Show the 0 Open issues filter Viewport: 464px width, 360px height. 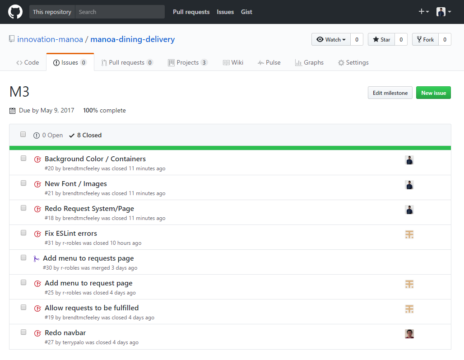tap(48, 136)
